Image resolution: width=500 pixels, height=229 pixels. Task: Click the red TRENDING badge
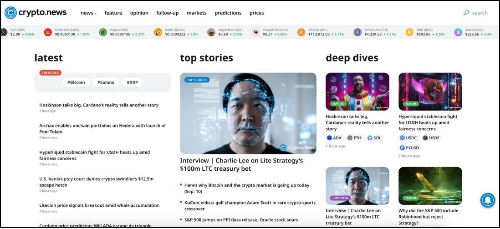click(51, 73)
